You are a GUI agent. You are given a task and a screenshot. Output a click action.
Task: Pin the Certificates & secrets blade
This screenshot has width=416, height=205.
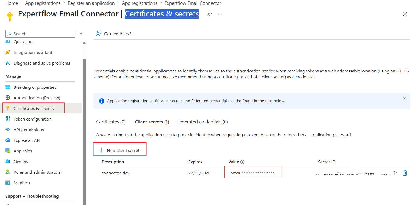(x=210, y=14)
